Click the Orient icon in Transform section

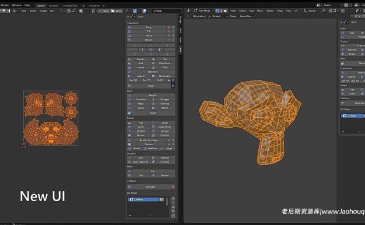click(129, 40)
